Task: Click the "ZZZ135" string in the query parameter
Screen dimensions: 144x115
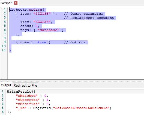Action: [x=42, y=14]
